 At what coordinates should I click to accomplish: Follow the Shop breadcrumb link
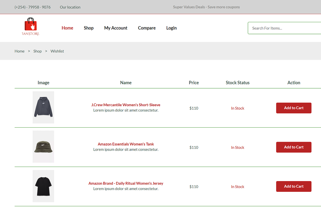coord(37,51)
